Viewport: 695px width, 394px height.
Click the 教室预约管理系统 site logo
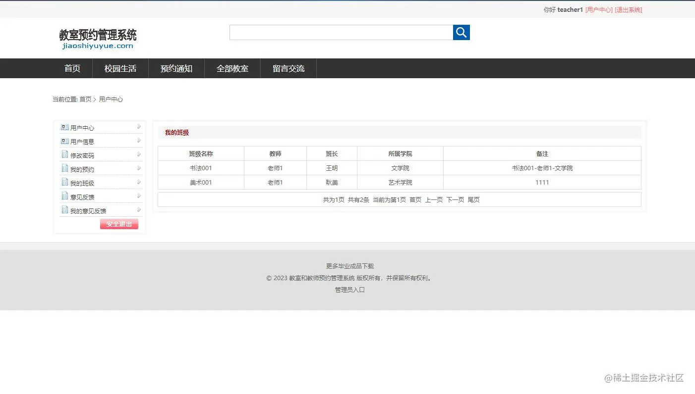pos(98,39)
